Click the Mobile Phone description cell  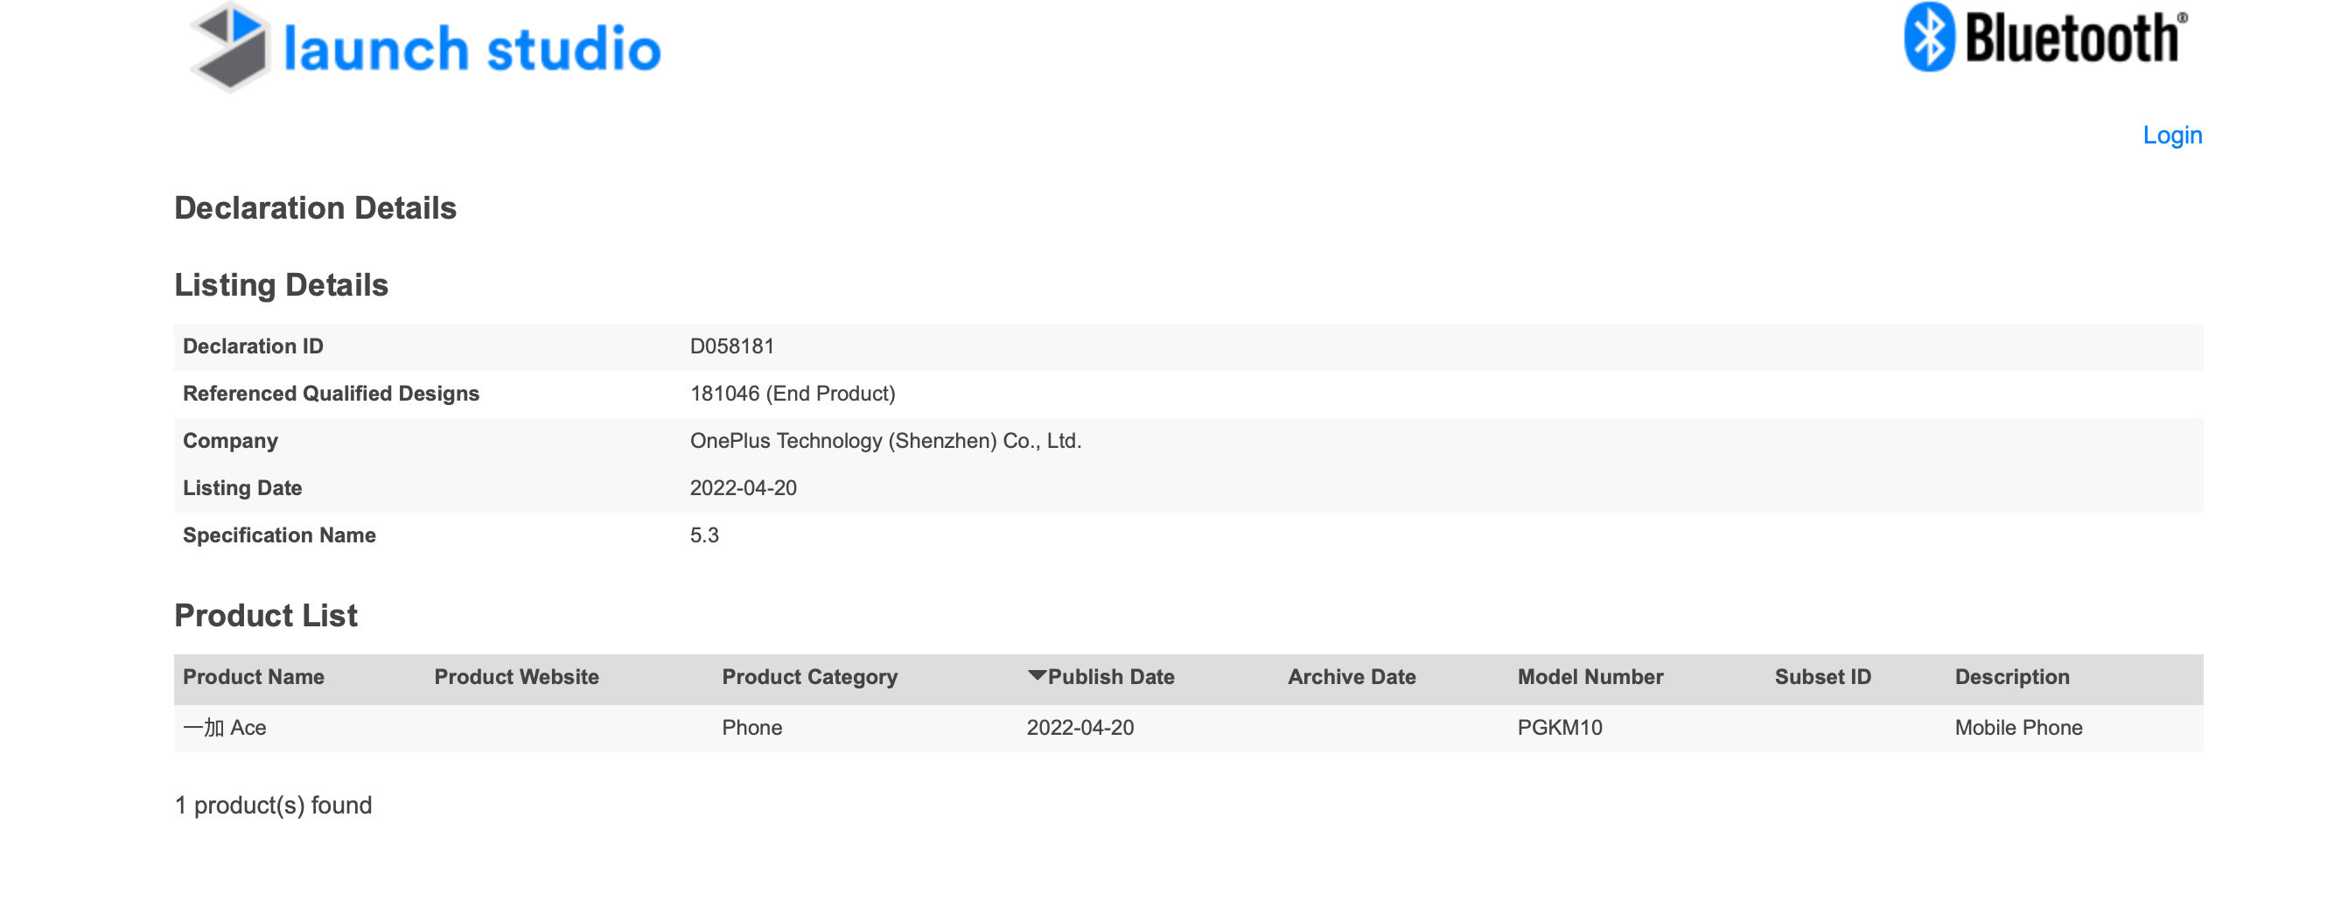point(2018,728)
